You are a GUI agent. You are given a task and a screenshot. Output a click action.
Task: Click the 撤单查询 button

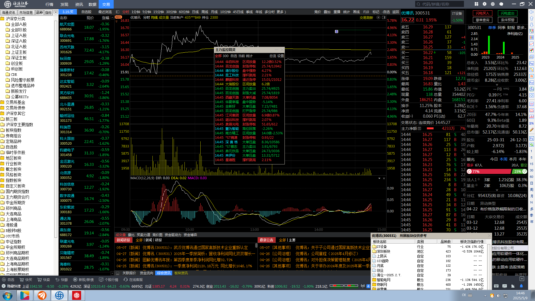(483, 20)
